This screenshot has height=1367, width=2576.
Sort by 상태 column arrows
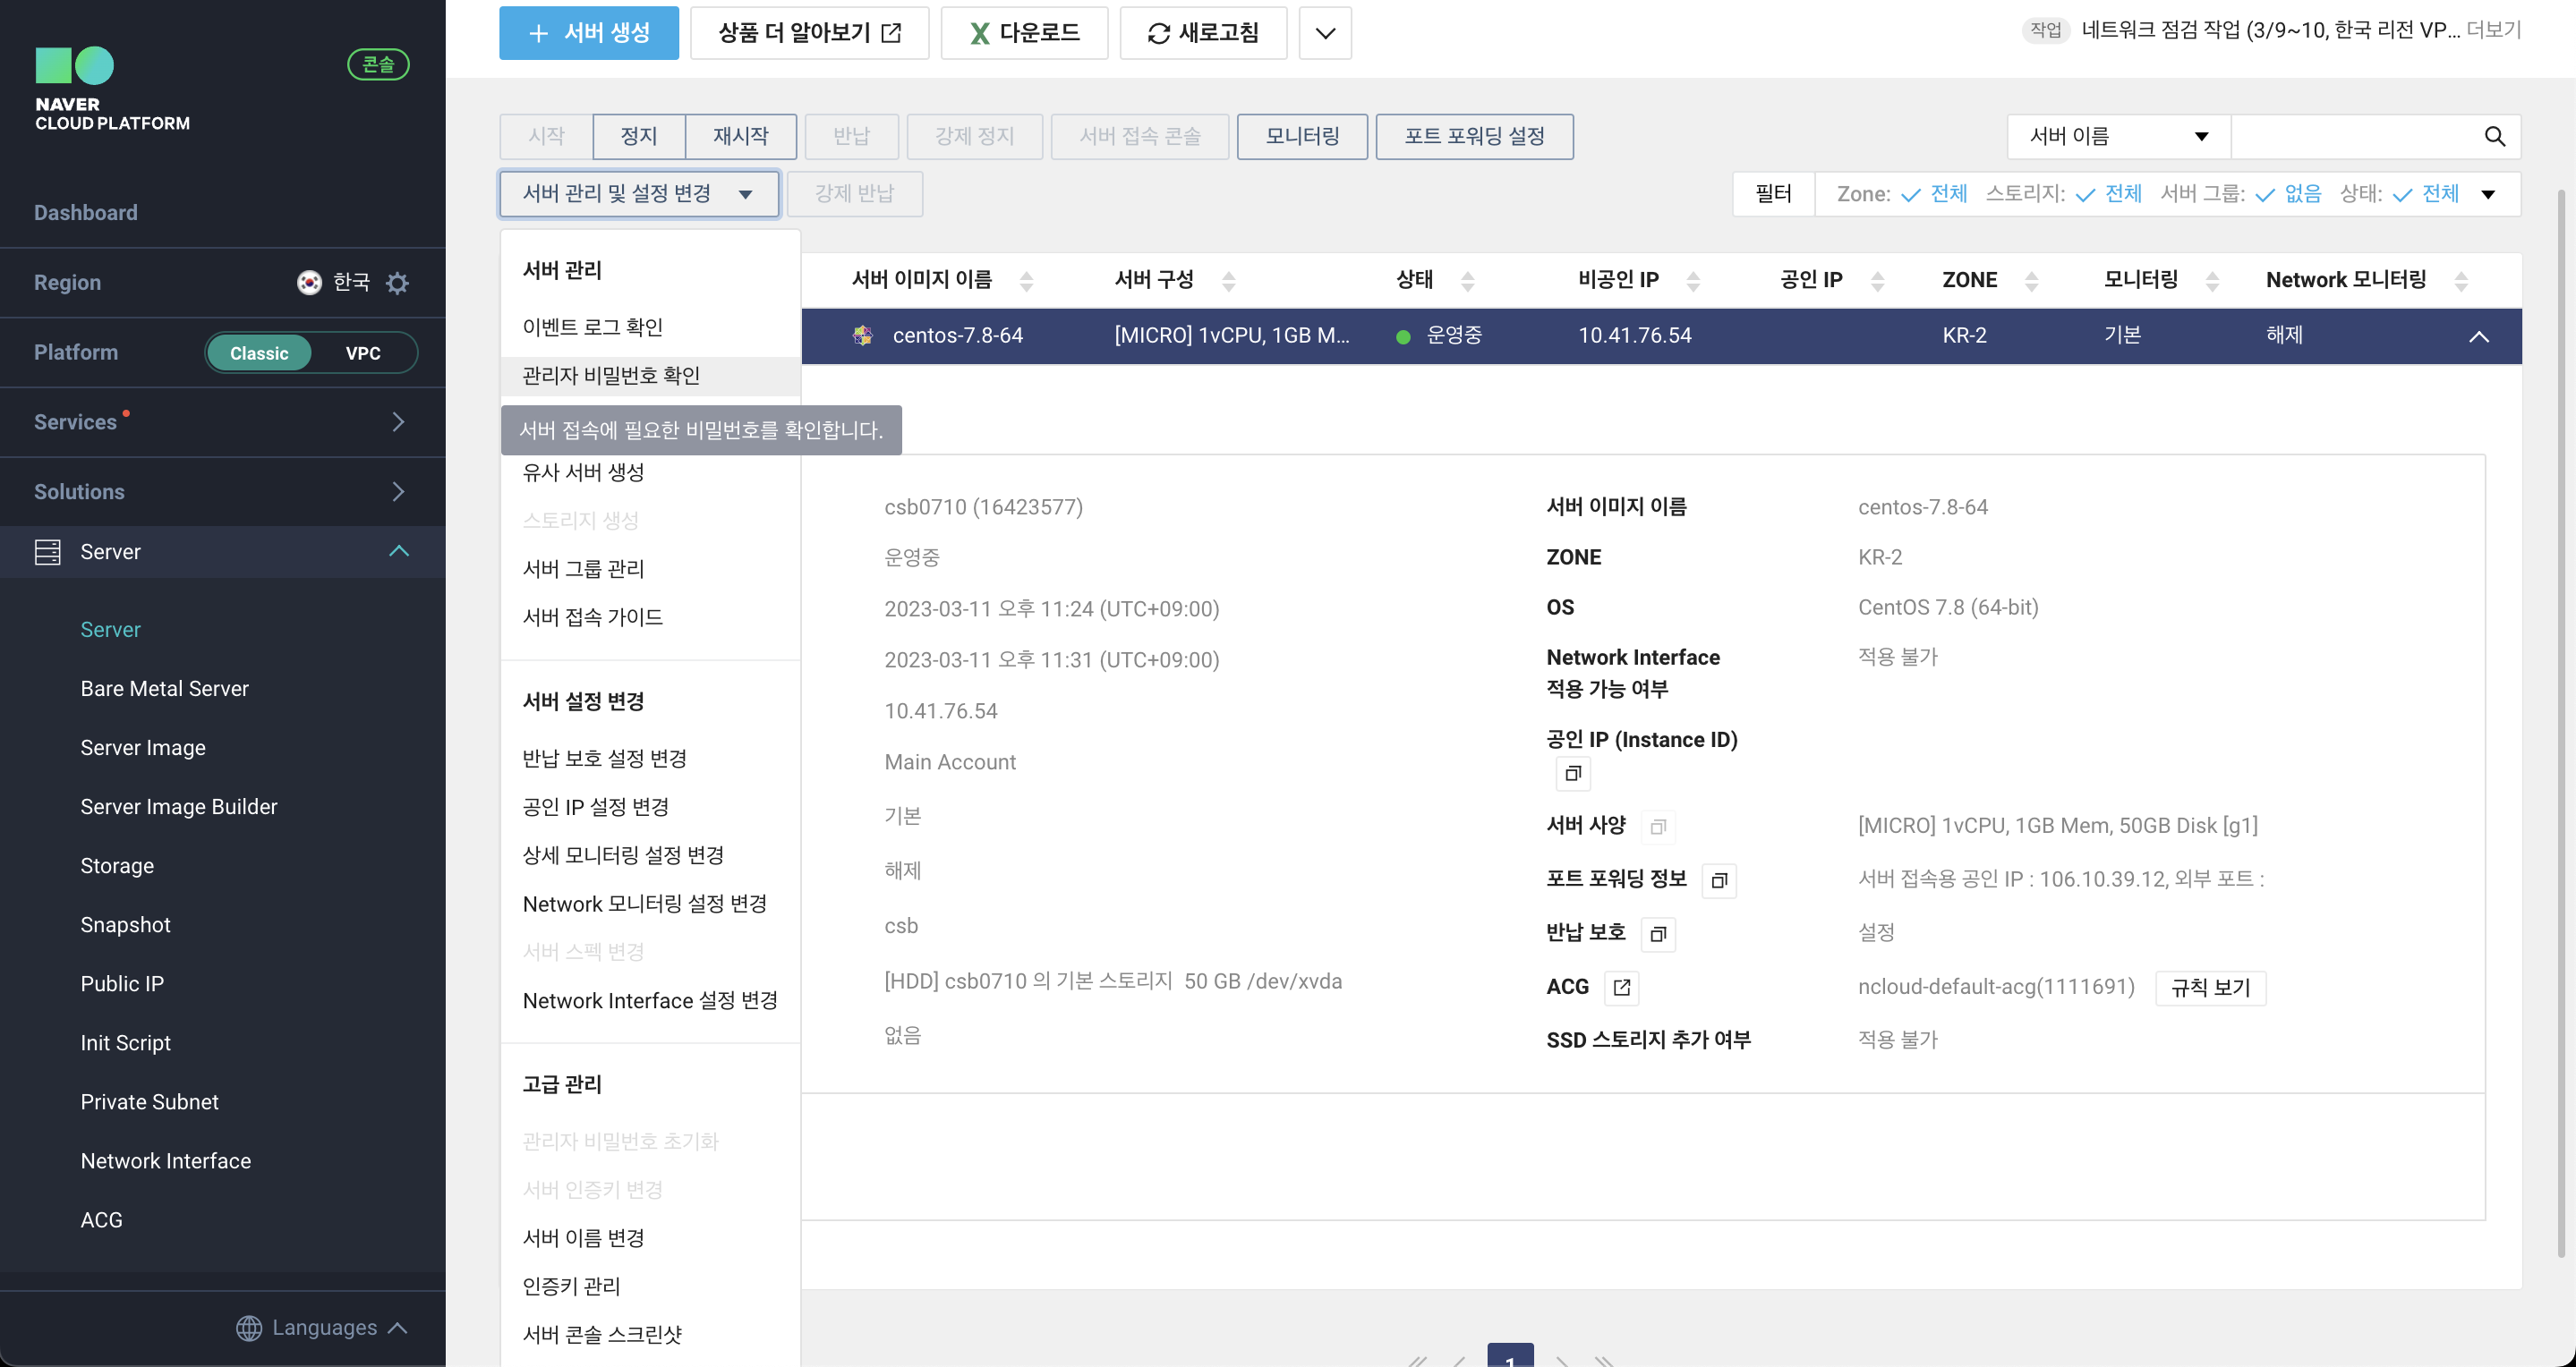coord(1467,281)
